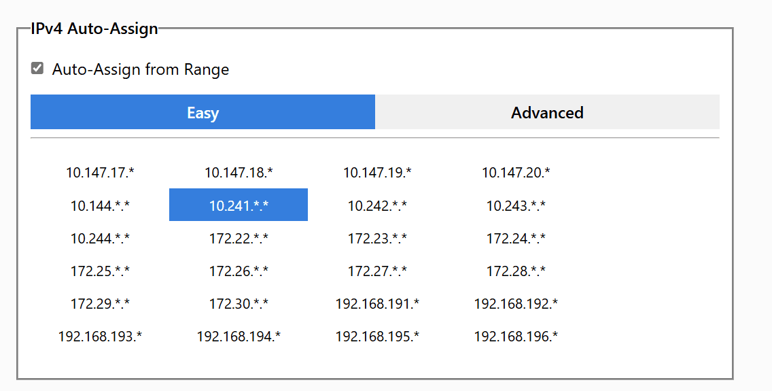Choose the 10.242.*.* range
Viewport: 772px width, 391px height.
[x=377, y=205]
